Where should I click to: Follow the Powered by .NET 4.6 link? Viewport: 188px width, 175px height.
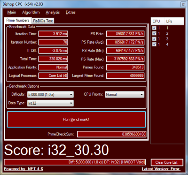coord(23,169)
